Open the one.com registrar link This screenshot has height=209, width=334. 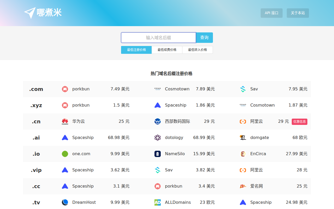click(81, 154)
